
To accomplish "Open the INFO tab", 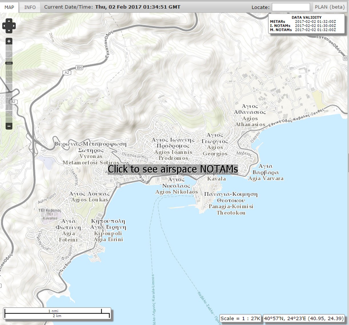I will (30, 7).
